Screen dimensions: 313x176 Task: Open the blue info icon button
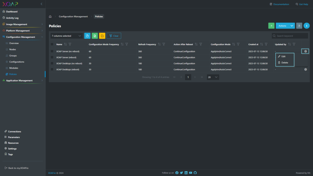(307, 26)
